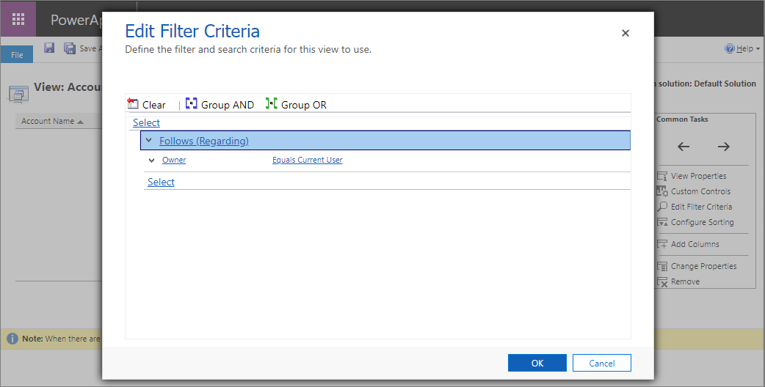Click Configure Sorting in Common Tasks
Image resolution: width=765 pixels, height=387 pixels.
(x=702, y=222)
